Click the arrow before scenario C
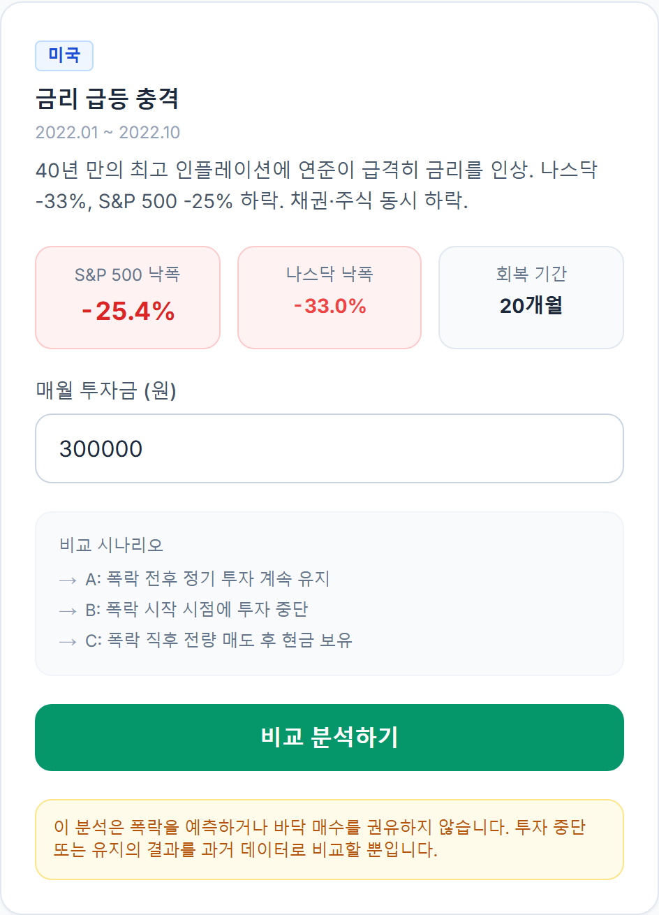659x915 pixels. [x=68, y=642]
